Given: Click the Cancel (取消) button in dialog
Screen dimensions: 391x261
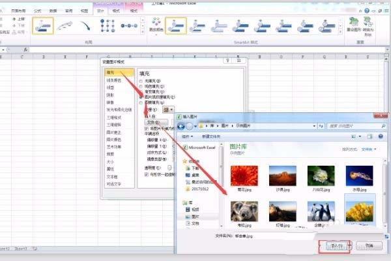Looking at the screenshot, I should click(x=370, y=245).
